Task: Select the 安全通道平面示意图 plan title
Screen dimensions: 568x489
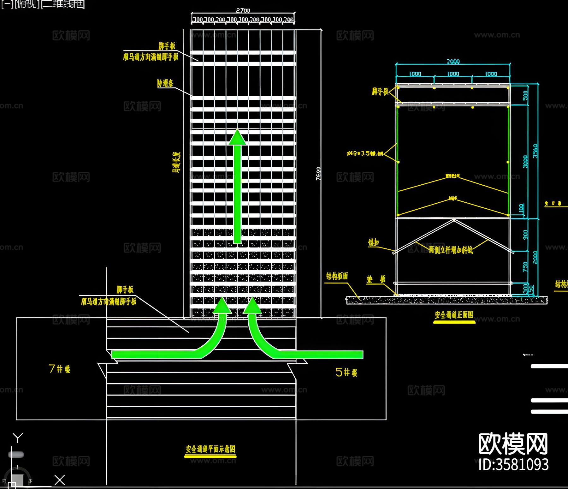Action: pyautogui.click(x=210, y=449)
